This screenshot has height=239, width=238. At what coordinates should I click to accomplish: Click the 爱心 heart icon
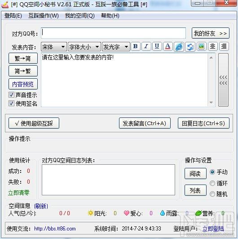[x=126, y=213]
